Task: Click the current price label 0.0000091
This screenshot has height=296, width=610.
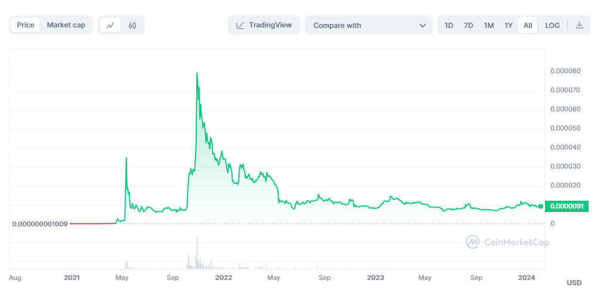Action: [x=569, y=206]
